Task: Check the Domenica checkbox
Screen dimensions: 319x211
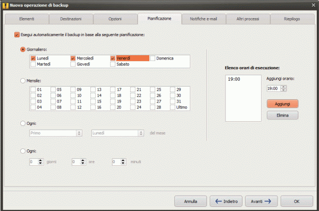Action: 153,58
